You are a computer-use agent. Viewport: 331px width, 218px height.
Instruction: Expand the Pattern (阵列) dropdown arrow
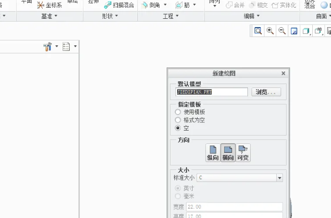click(215, 6)
